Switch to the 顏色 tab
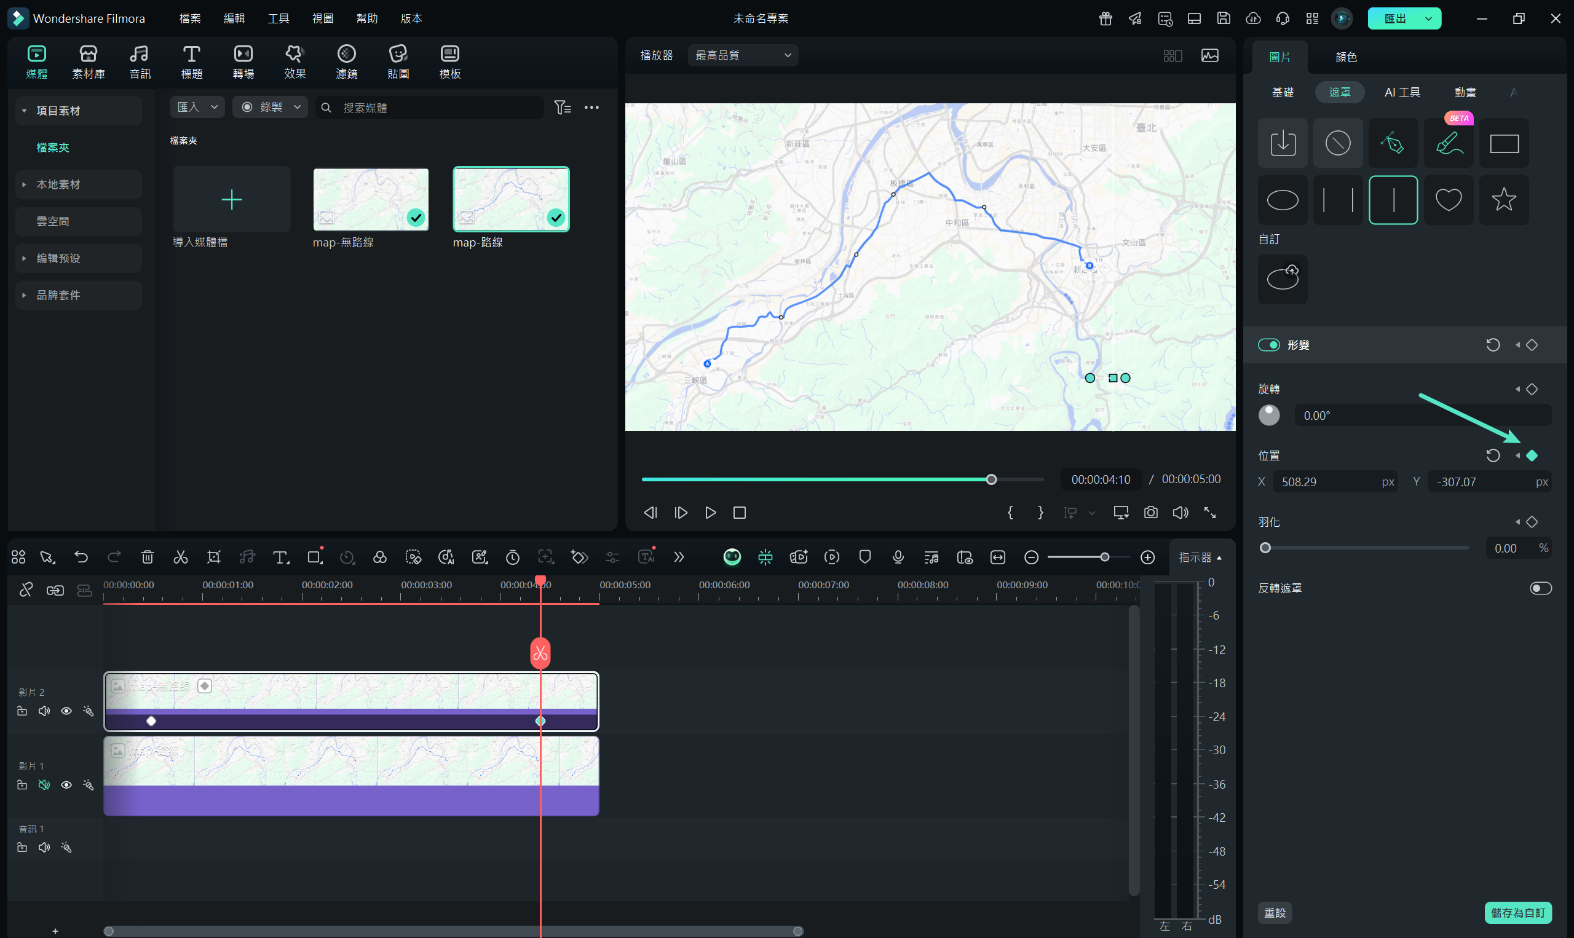This screenshot has height=938, width=1574. click(1346, 57)
